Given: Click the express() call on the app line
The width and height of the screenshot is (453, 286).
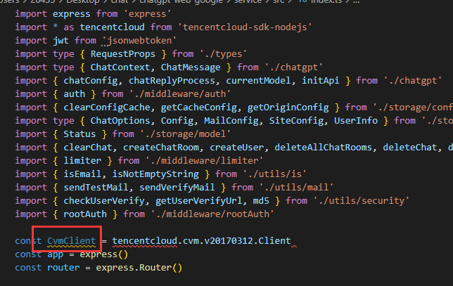Looking at the screenshot, I should 103,254.
